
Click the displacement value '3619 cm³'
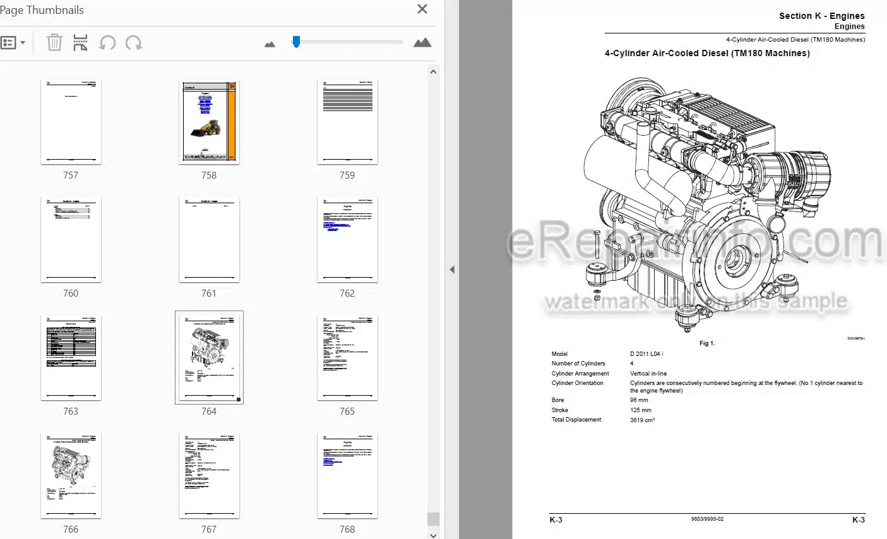[x=642, y=420]
